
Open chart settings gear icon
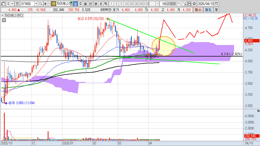click(x=194, y=3)
